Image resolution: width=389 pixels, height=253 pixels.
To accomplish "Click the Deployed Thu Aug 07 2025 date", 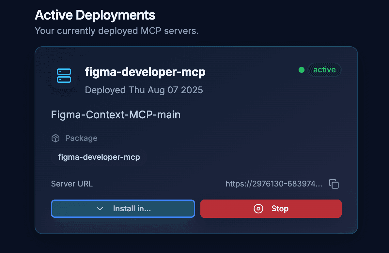I will [144, 90].
